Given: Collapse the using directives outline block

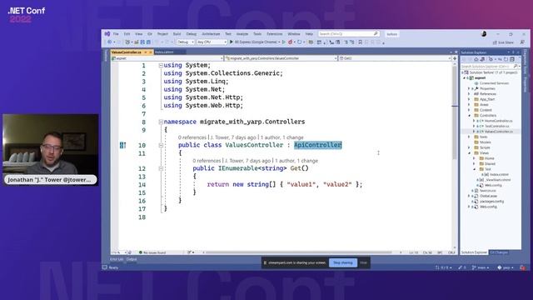Looking at the screenshot, I should coord(161,65).
